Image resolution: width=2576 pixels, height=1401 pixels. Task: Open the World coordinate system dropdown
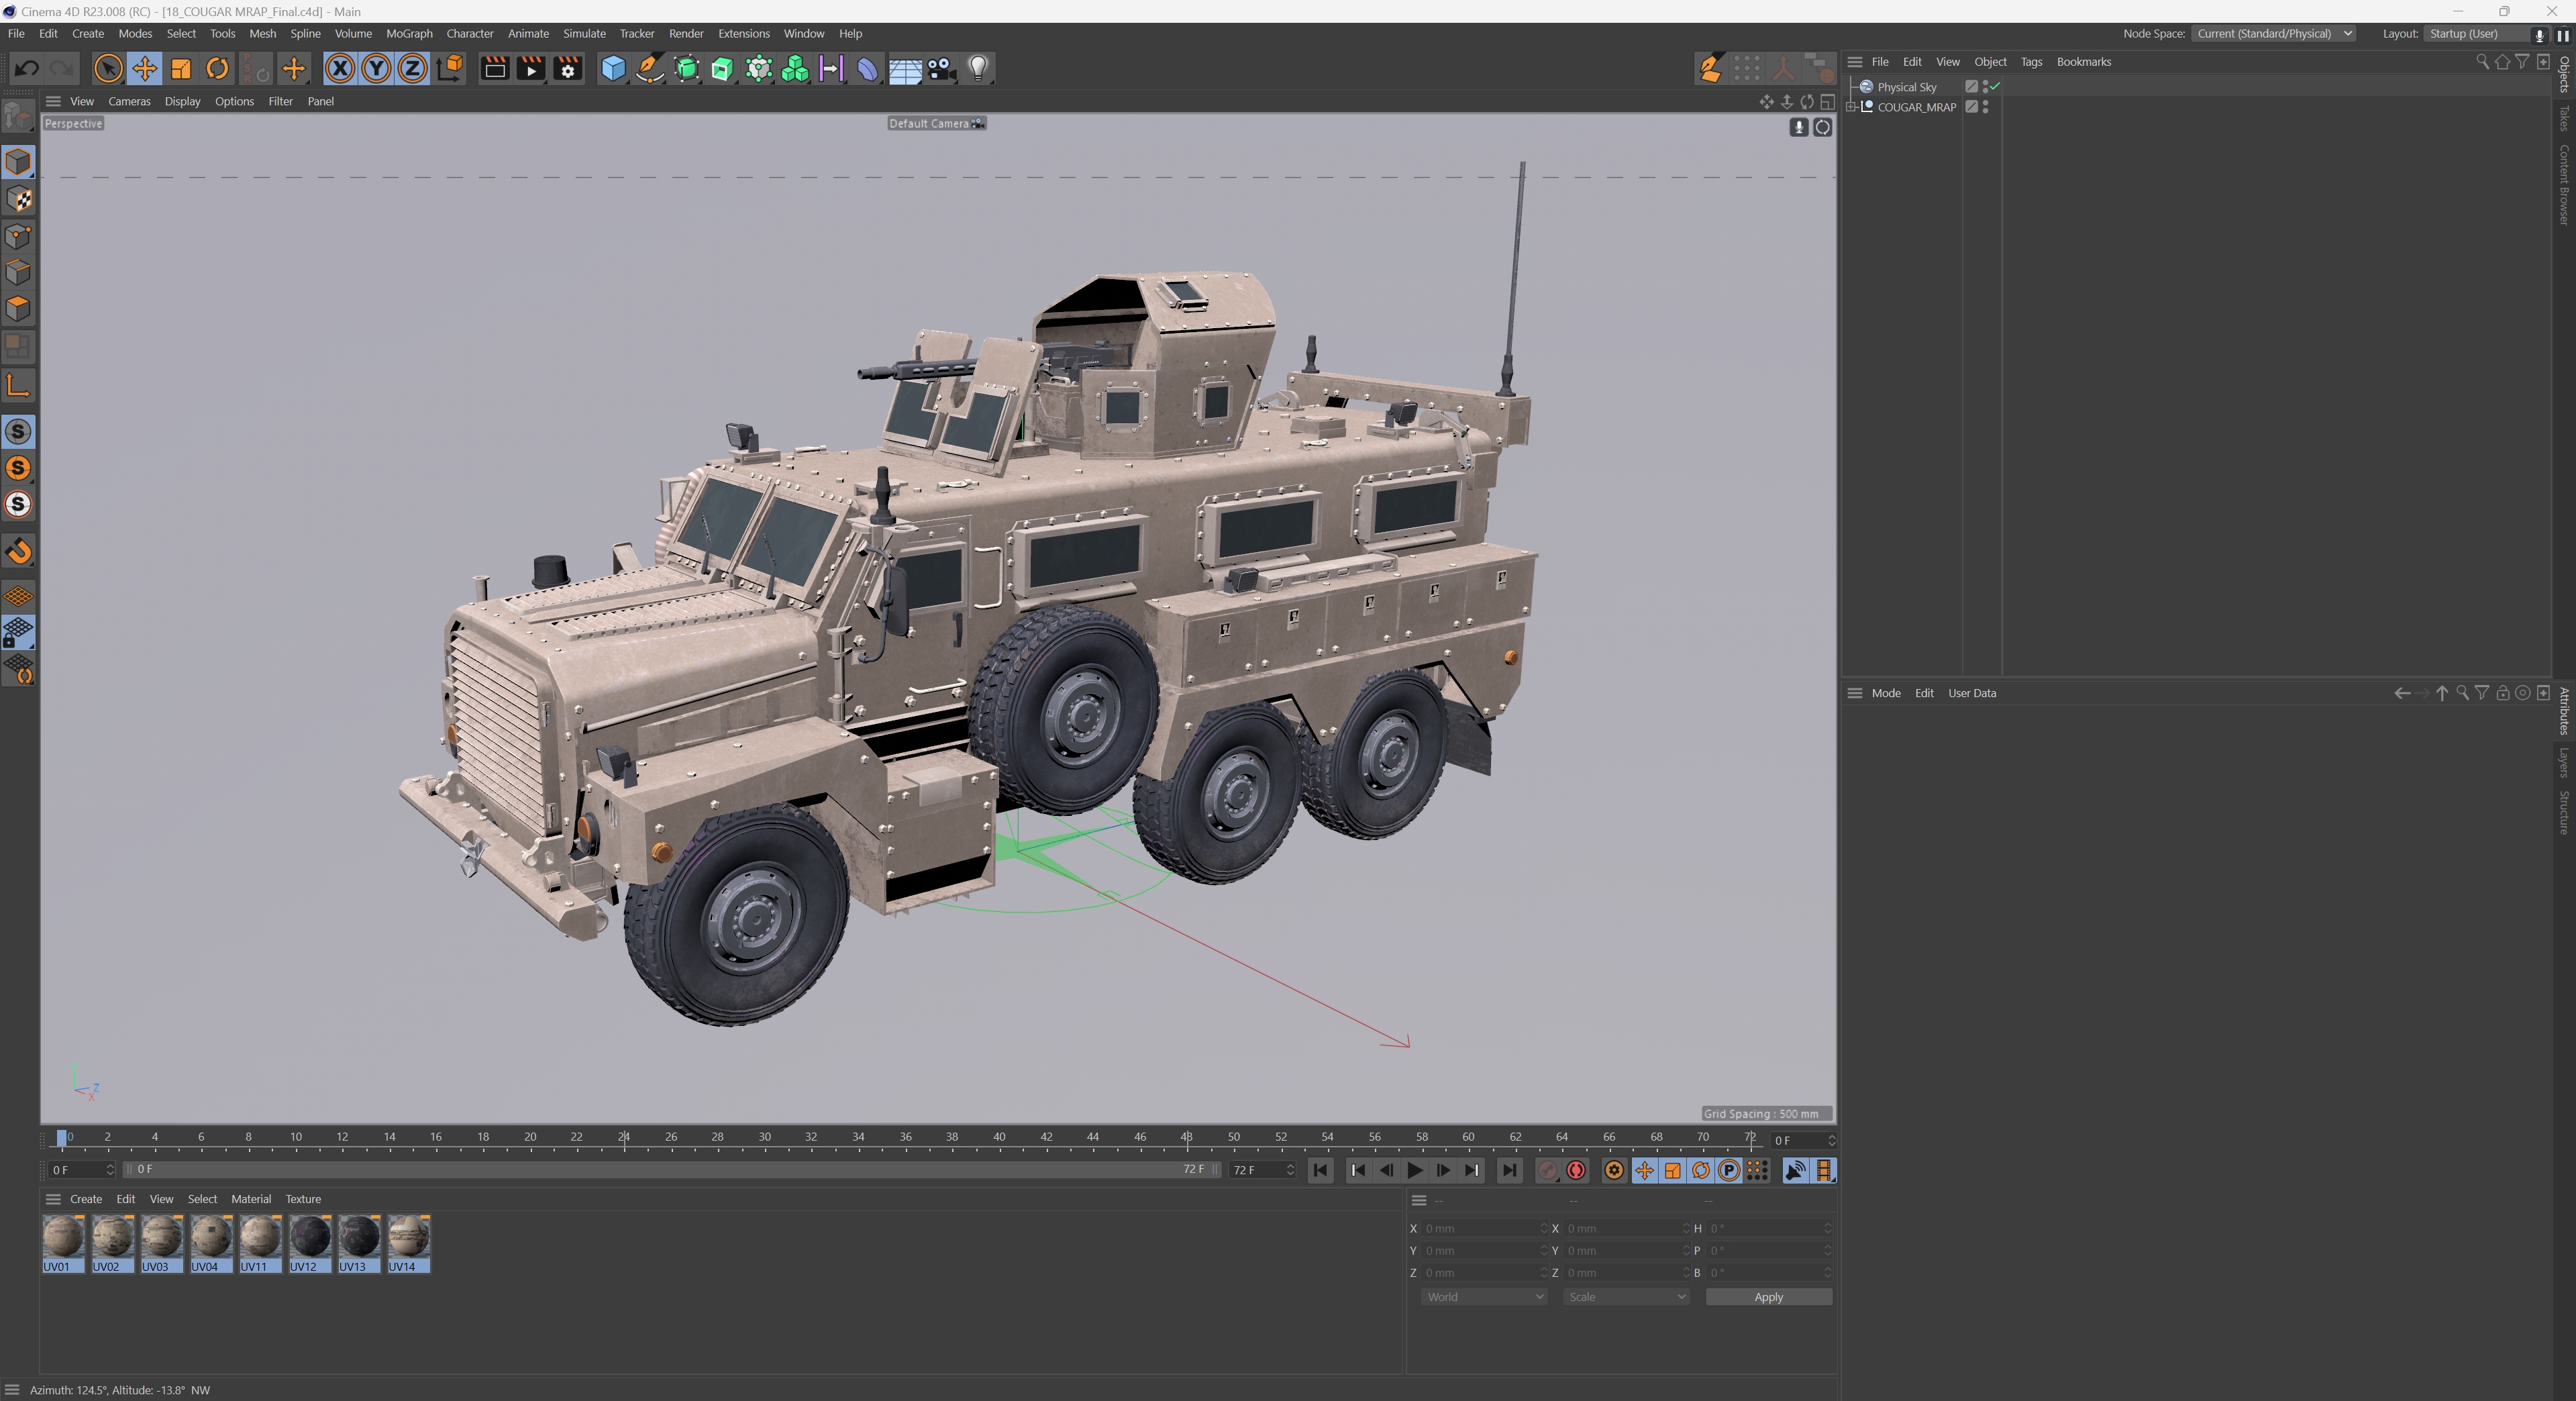(x=1483, y=1297)
